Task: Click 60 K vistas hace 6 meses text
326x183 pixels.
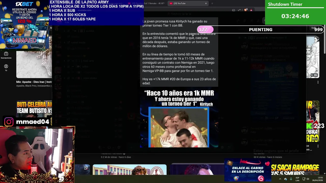Action: [268, 157]
